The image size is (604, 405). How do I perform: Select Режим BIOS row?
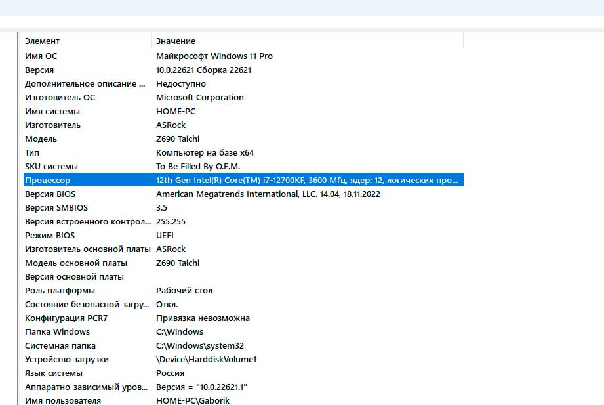pos(50,236)
